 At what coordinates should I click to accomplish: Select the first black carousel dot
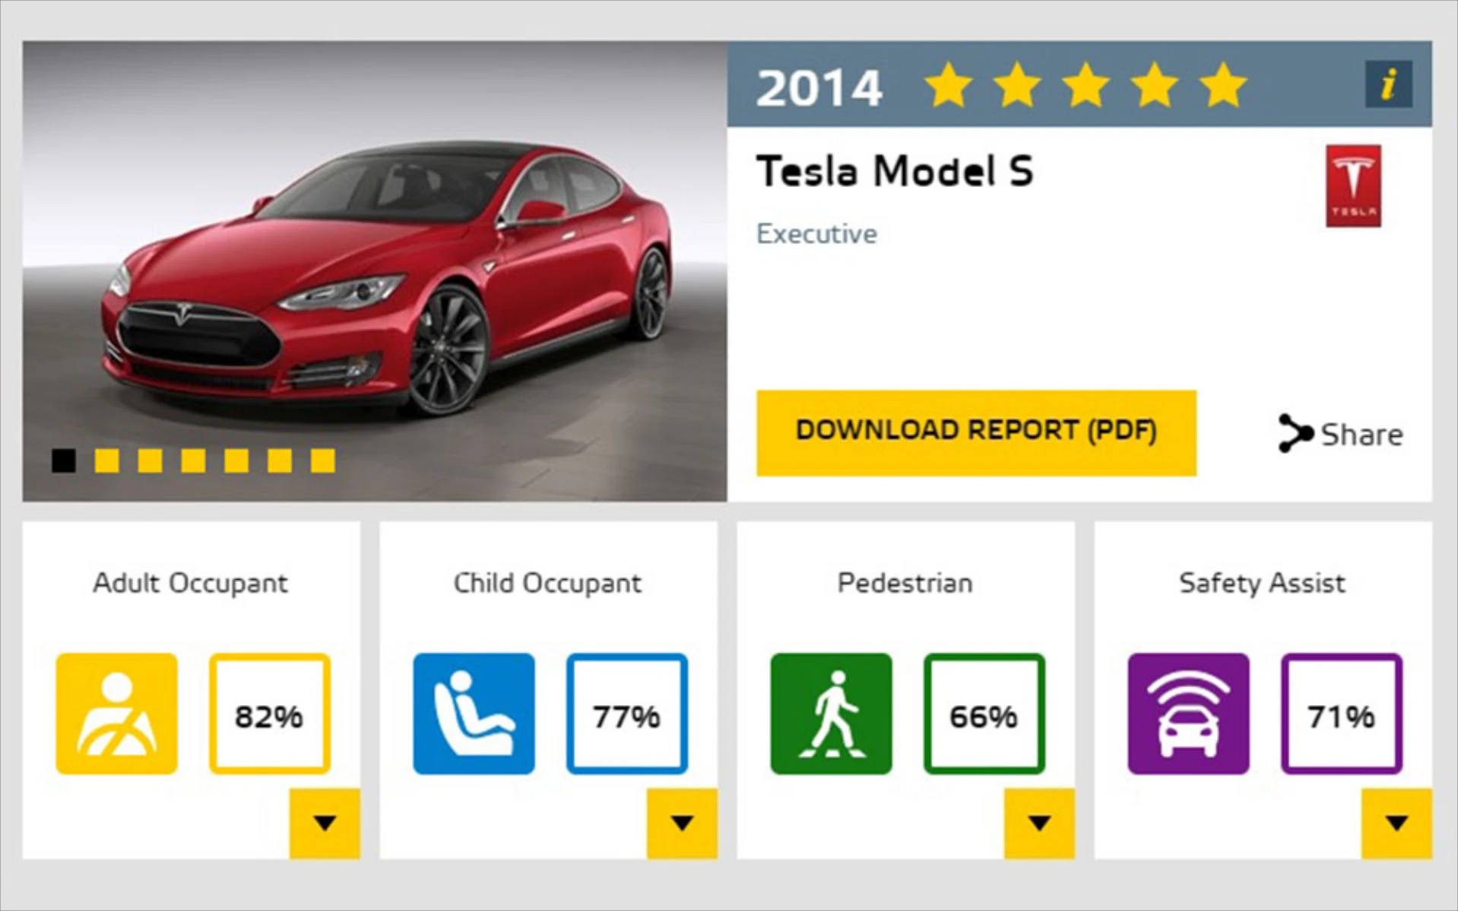(x=64, y=460)
